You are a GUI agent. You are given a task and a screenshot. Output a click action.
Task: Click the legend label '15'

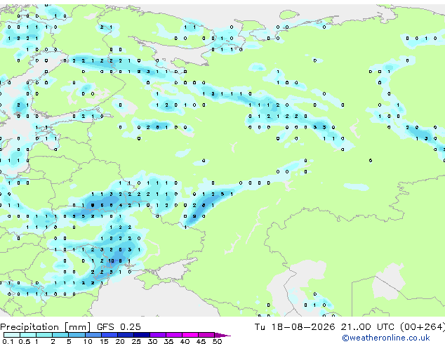pos(104,341)
